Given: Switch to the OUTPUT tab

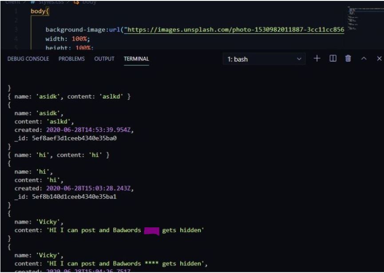Looking at the screenshot, I should 104,59.
